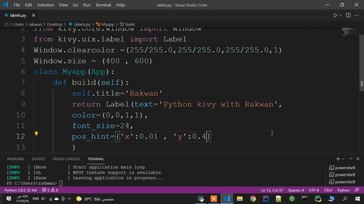Open the File menu
The image size is (364, 204).
[16, 5]
